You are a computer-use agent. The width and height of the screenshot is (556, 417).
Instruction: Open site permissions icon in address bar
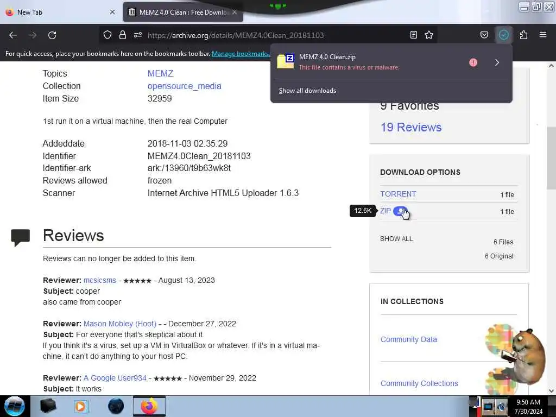(x=138, y=35)
